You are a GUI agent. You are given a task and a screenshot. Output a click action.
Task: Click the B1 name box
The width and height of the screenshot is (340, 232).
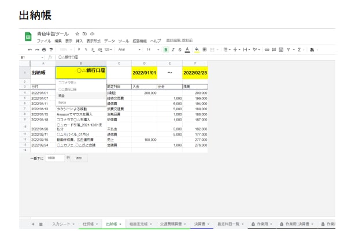pyautogui.click(x=32, y=57)
